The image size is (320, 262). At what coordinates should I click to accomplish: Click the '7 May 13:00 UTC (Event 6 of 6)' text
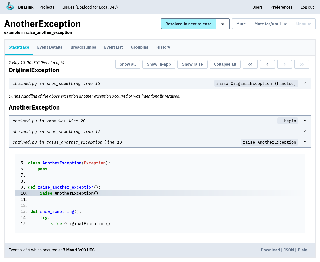36,63
